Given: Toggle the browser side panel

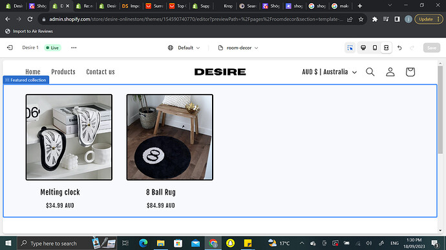Looking at the screenshot, I should click(397, 19).
